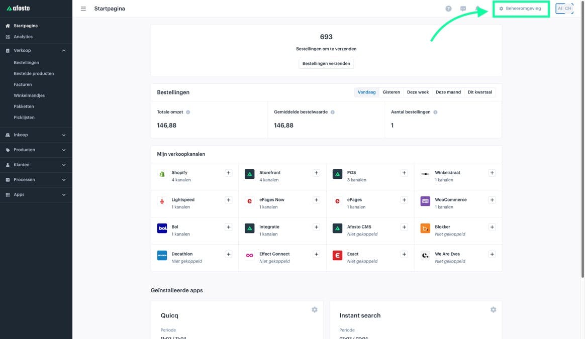Screen dimensions: 585x339
Task: Click the Bestellingen verzenden button
Action: (326, 63)
